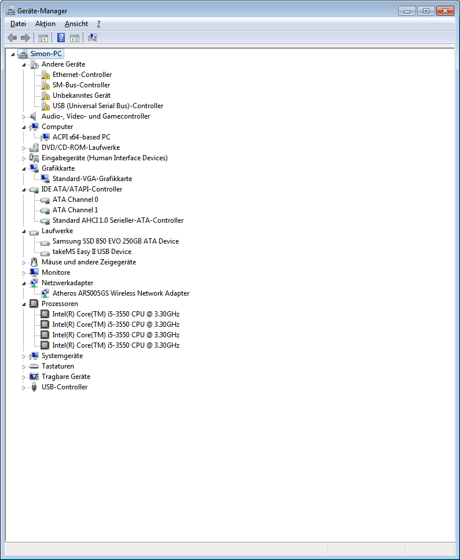Maximize the Geräte-Manager window
The image size is (460, 560).
click(x=426, y=11)
